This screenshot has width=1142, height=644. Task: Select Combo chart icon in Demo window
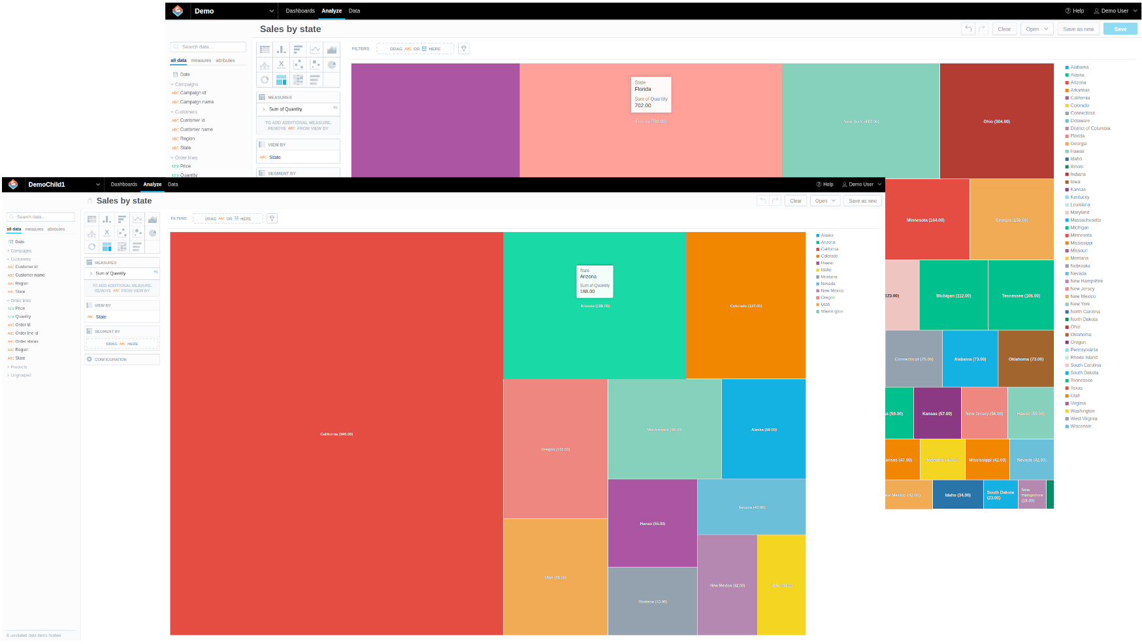pyautogui.click(x=265, y=65)
